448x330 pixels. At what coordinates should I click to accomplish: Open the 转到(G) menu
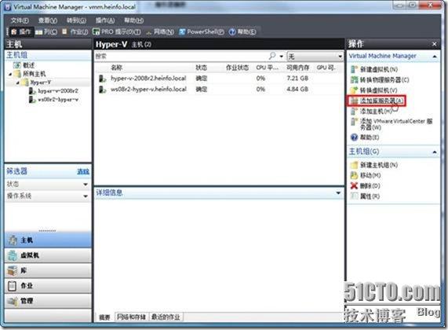76,20
